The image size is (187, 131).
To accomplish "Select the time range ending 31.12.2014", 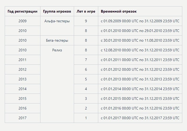I will [x=140, y=89].
